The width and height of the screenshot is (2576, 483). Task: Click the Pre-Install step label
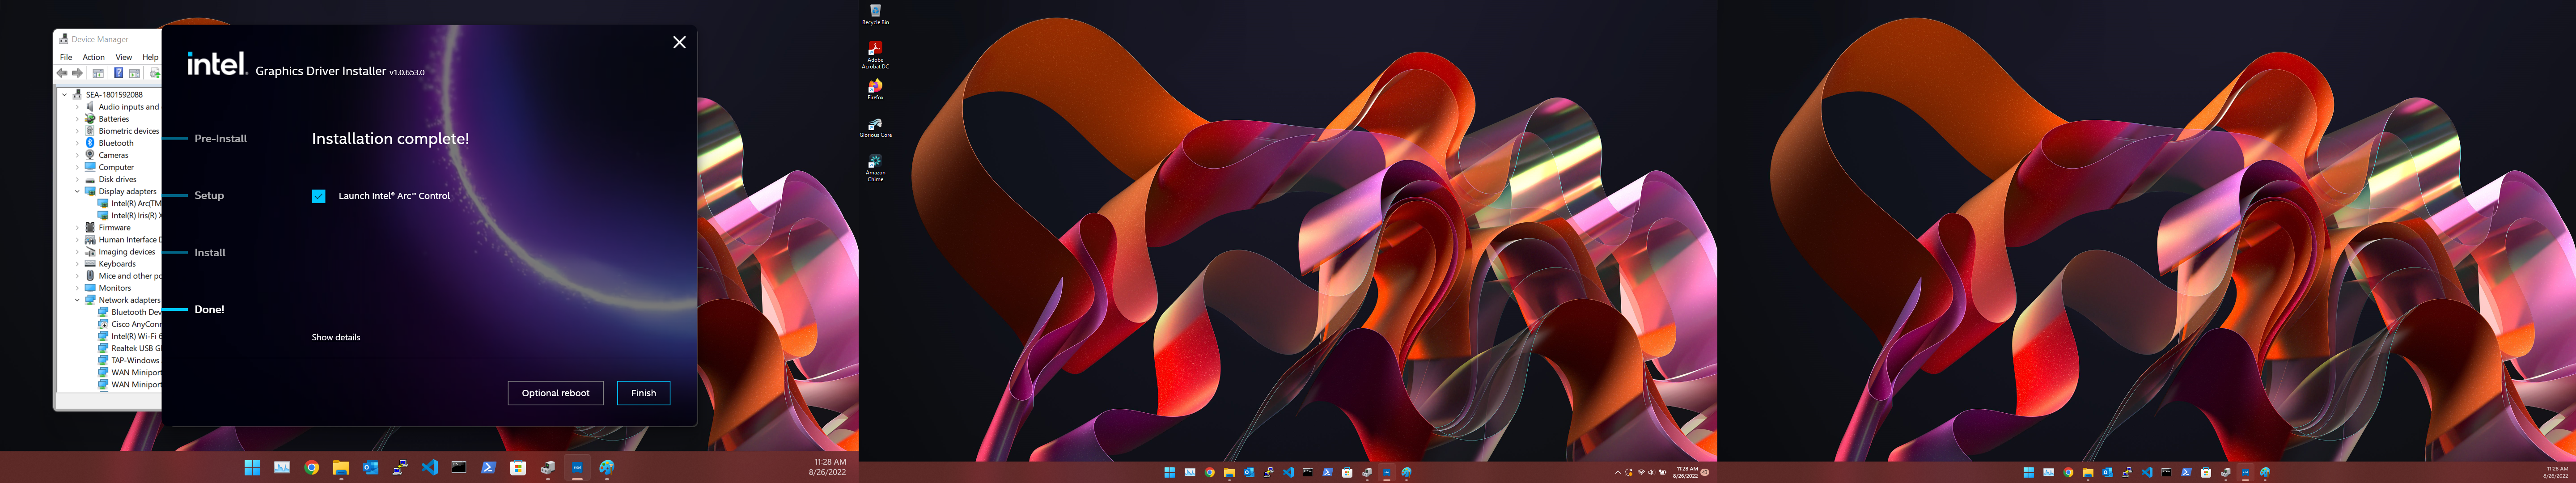click(220, 139)
